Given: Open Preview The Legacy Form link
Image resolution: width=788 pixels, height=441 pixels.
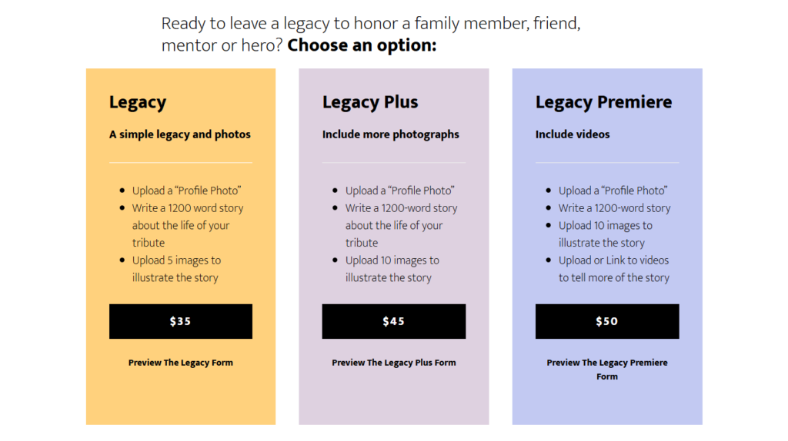Looking at the screenshot, I should [x=180, y=362].
